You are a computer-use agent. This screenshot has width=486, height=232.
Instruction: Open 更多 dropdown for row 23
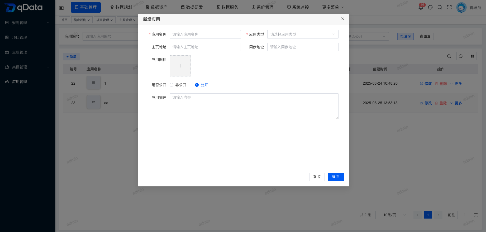pyautogui.click(x=456, y=103)
